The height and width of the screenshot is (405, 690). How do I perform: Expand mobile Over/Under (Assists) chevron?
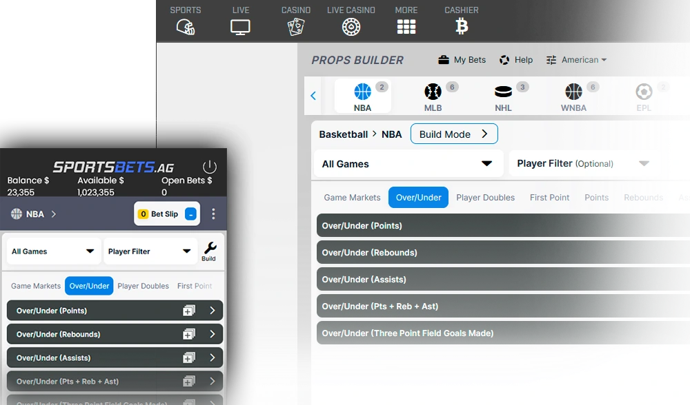click(212, 358)
